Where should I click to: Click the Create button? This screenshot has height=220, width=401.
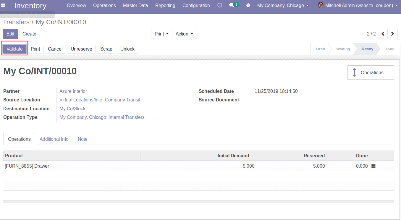29,34
